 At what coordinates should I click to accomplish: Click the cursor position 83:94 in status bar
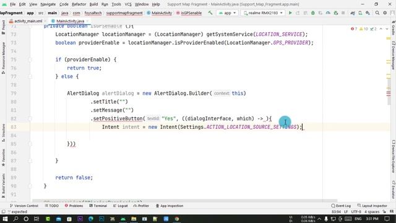pyautogui.click(x=336, y=212)
